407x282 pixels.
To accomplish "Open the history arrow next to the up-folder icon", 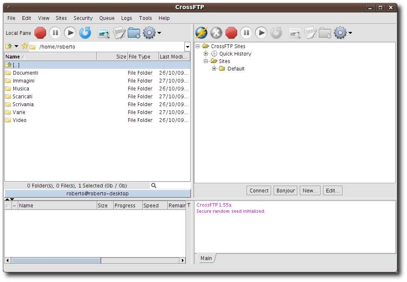I will click(16, 46).
